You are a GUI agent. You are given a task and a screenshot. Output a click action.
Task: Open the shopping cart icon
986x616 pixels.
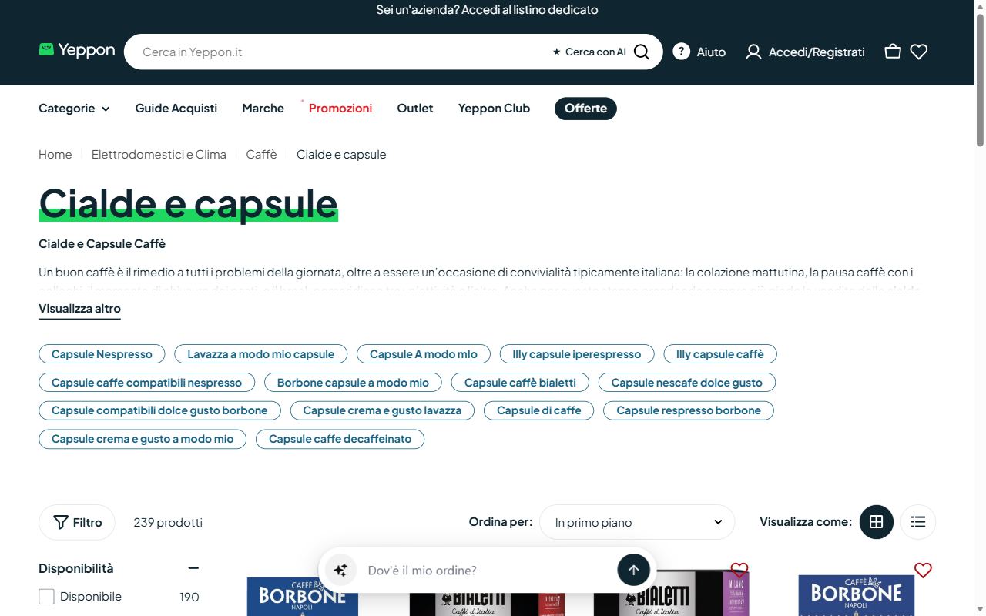click(893, 52)
